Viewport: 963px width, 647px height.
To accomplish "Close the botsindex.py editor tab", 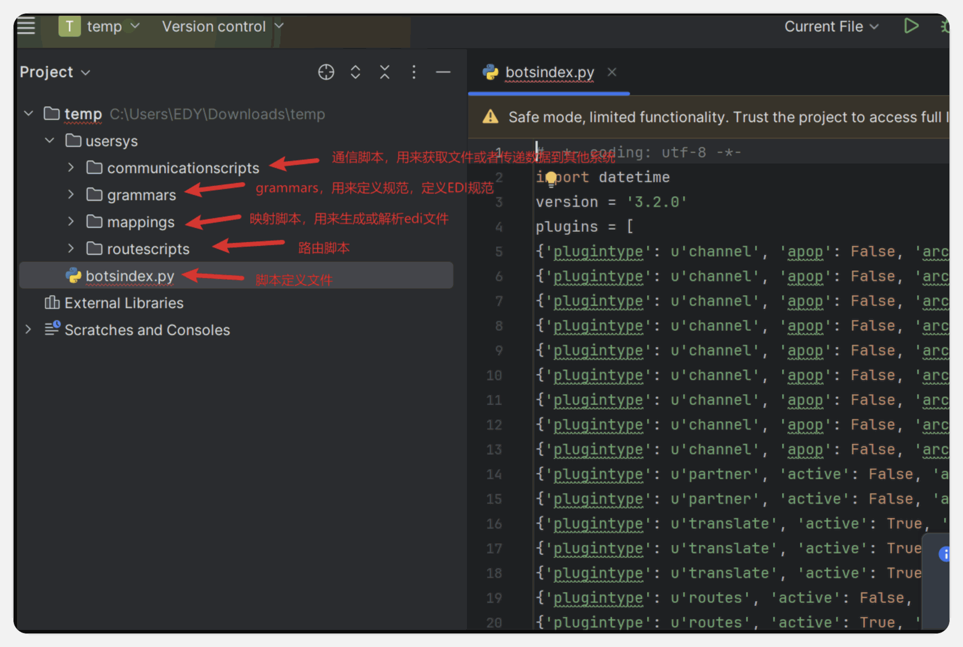I will (x=612, y=72).
